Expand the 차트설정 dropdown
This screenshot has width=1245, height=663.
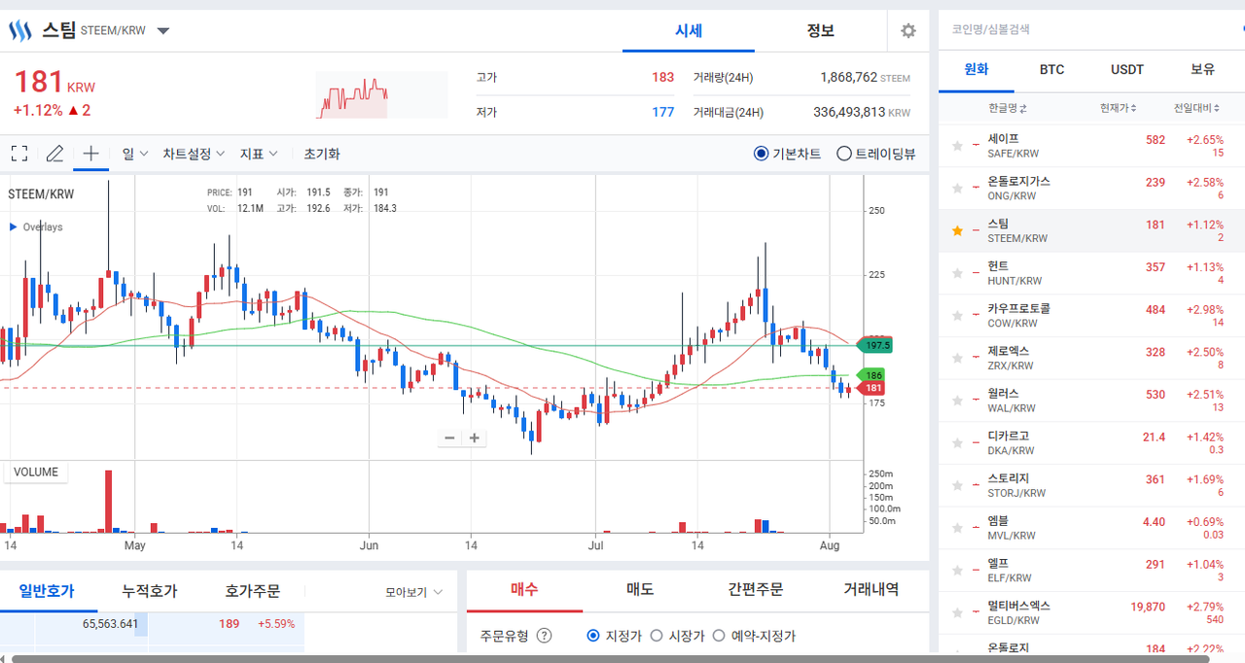[194, 154]
